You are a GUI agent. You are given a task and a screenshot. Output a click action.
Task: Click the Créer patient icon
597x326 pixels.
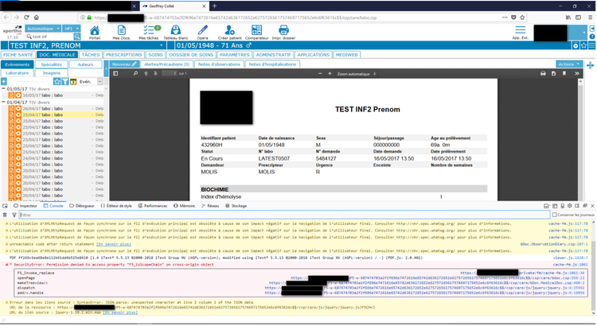pyautogui.click(x=229, y=30)
